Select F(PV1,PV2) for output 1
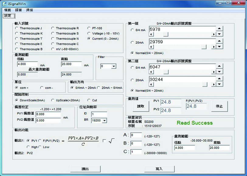This screenshot has height=176, width=247. click(40, 140)
